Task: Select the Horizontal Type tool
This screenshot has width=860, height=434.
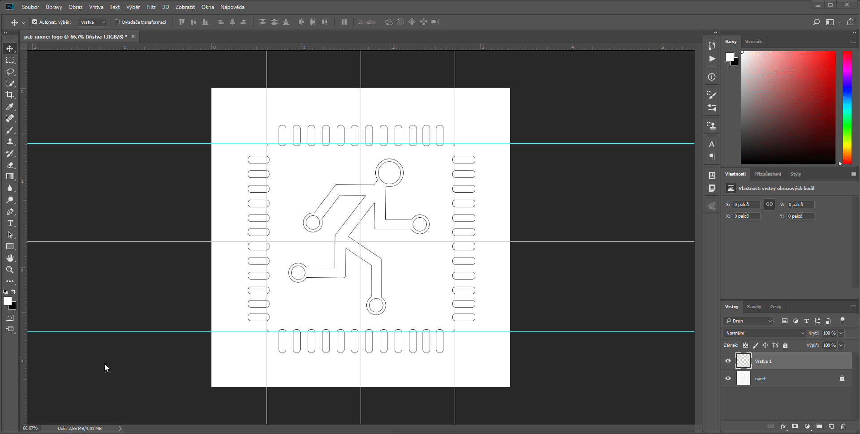Action: coord(10,223)
